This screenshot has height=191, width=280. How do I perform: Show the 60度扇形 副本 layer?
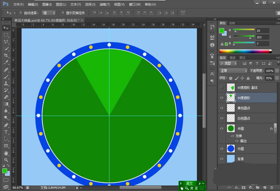coord(222,87)
